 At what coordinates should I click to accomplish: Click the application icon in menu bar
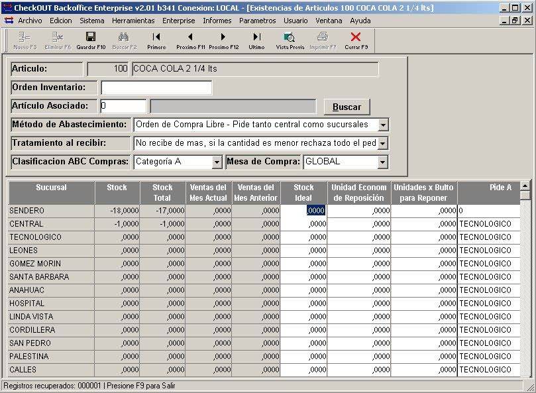pyautogui.click(x=9, y=21)
